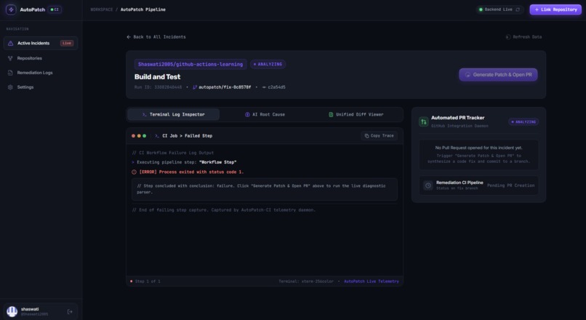The width and height of the screenshot is (586, 320).
Task: Click the Pending PR Creation status text
Action: point(510,185)
